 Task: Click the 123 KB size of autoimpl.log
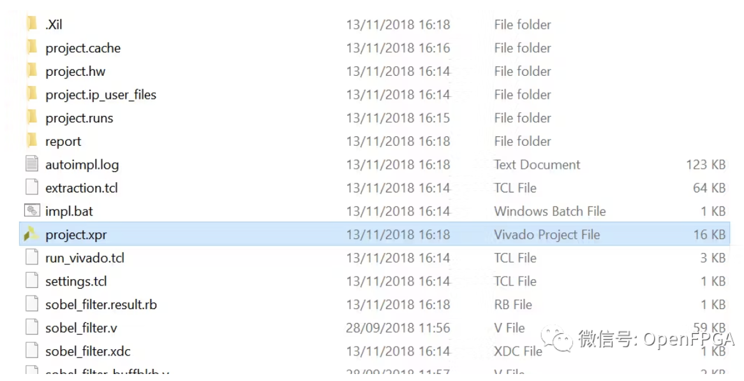coord(705,164)
